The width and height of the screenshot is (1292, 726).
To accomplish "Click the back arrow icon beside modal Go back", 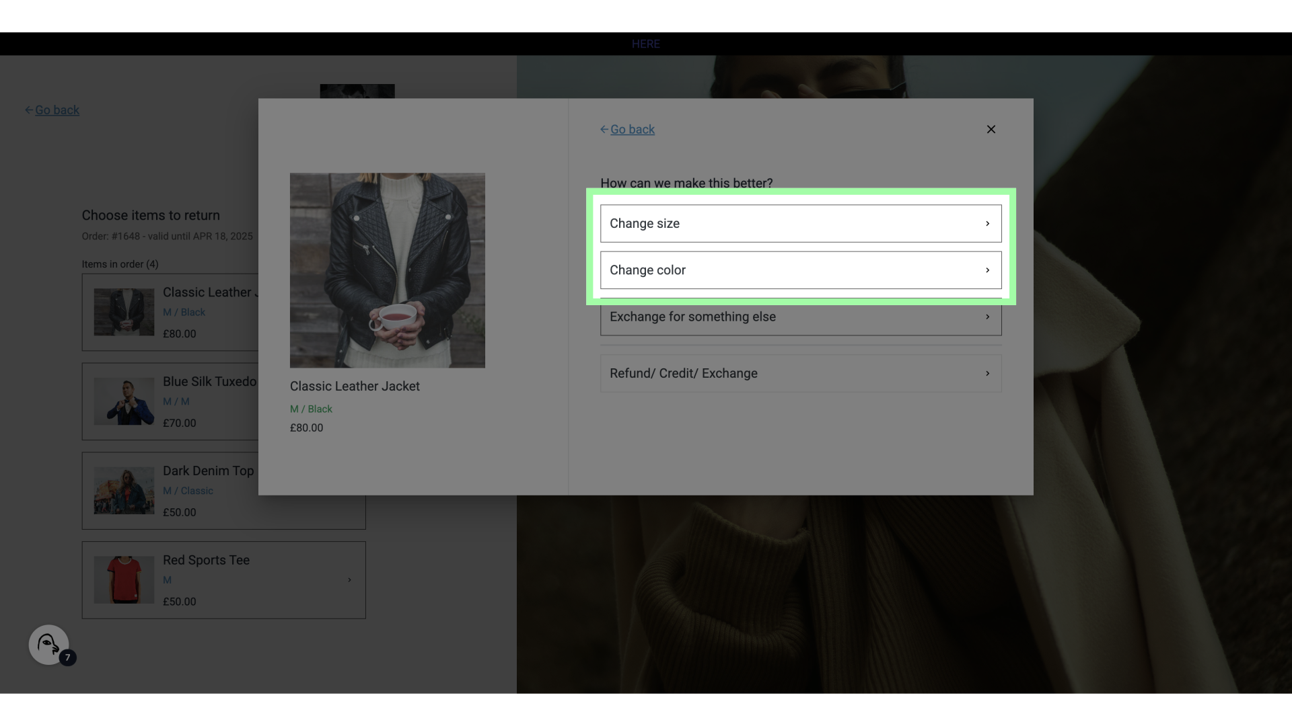I will pyautogui.click(x=604, y=129).
